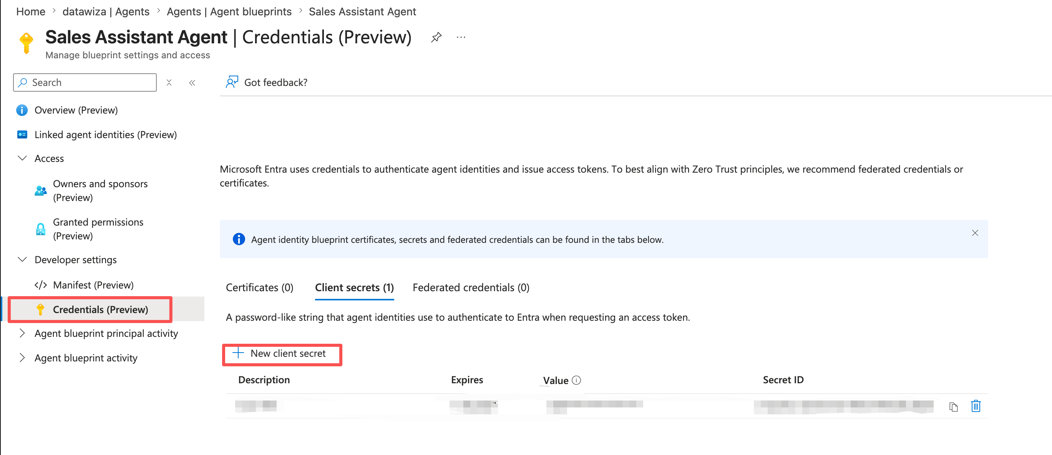
Task: Click the Overview info icon in sidebar
Action: (x=22, y=110)
